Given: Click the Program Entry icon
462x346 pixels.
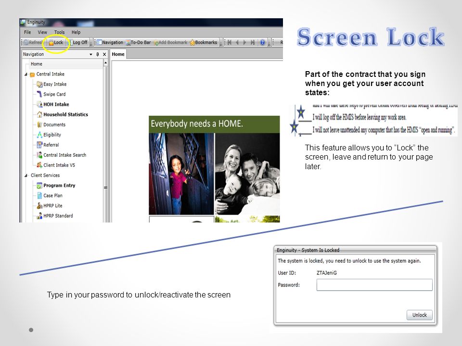Looking at the screenshot, I should point(39,185).
